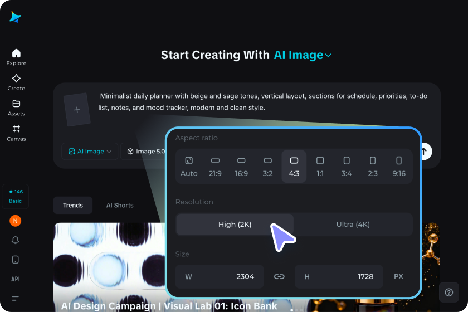Switch to the AI Shorts tab
Screen dimensions: 468x312
[120, 205]
